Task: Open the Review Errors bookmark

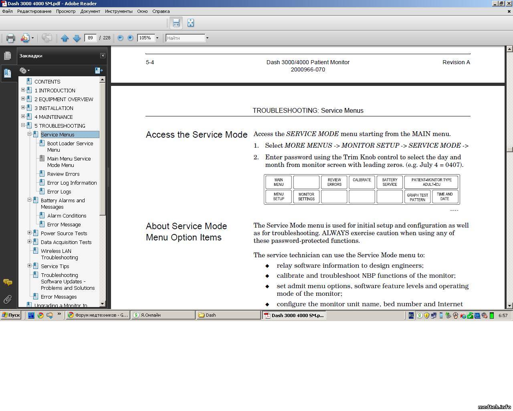Action: [x=63, y=174]
